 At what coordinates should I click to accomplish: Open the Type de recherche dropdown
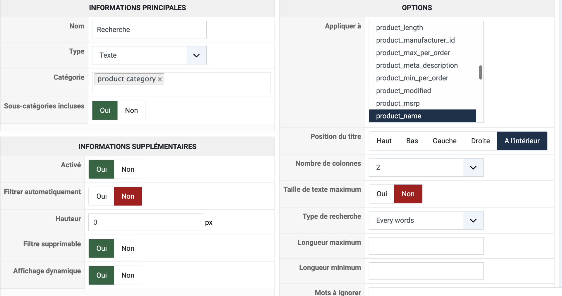point(473,221)
